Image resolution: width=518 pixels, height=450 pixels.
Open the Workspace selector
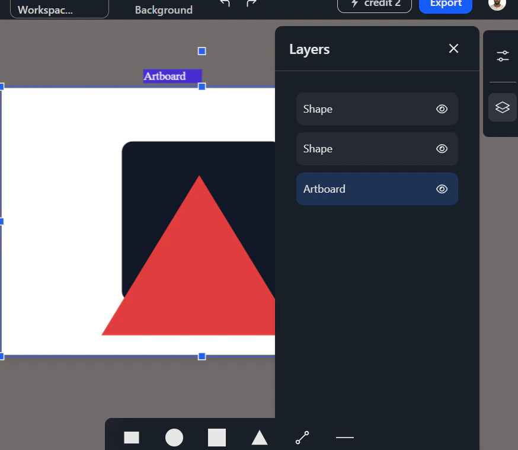point(59,9)
